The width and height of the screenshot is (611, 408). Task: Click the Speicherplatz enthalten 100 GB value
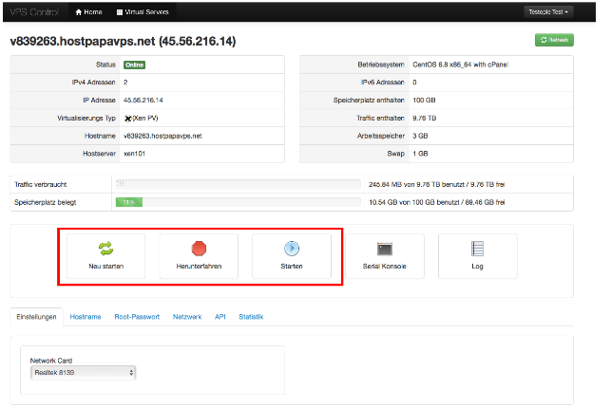tap(424, 101)
